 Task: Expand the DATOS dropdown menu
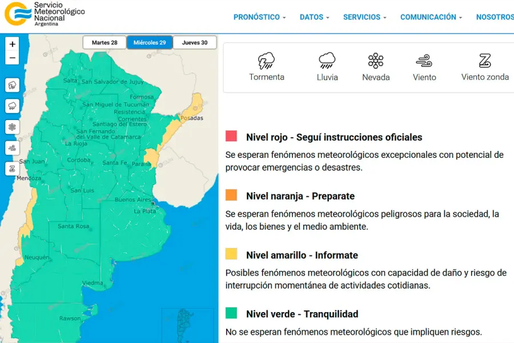(x=314, y=17)
